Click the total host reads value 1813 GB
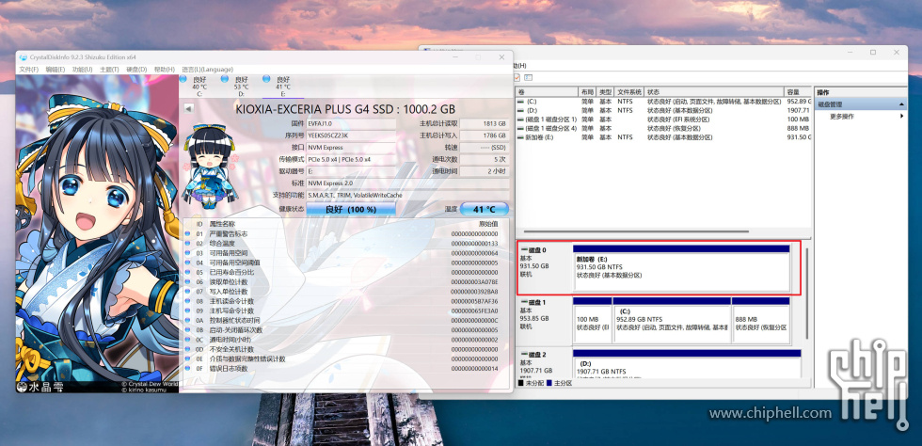 (484, 124)
